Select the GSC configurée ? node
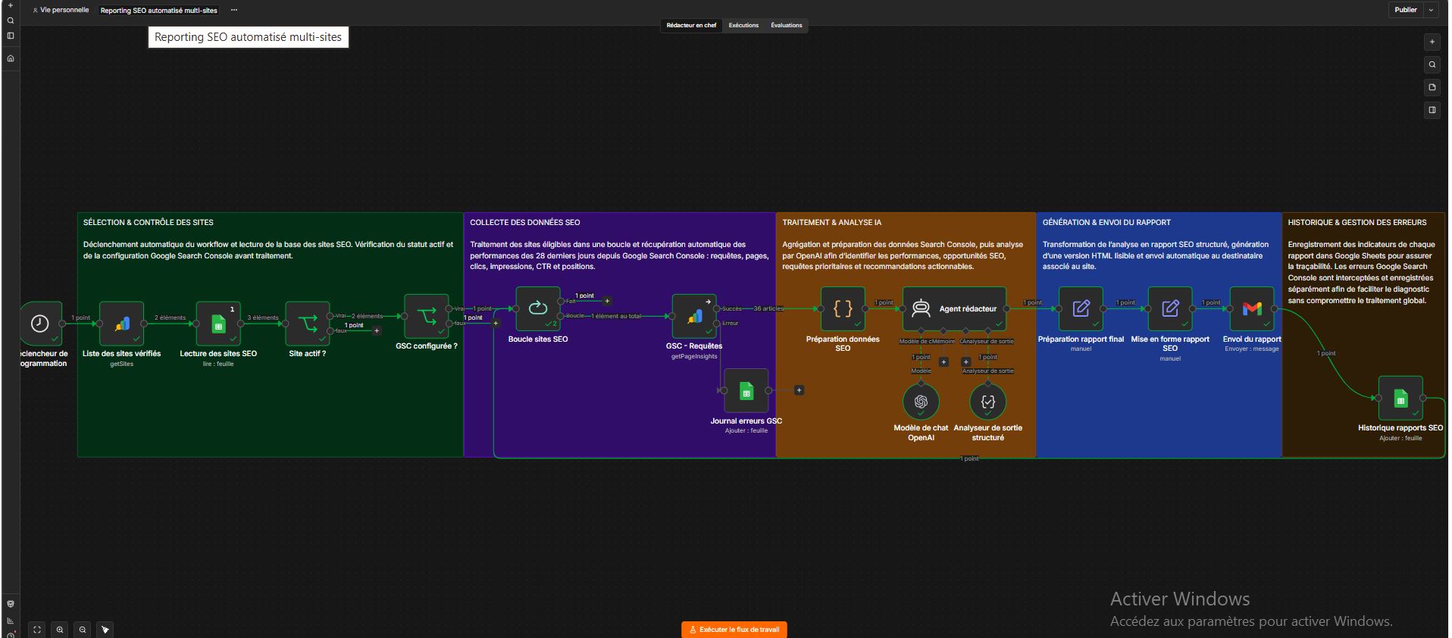 pyautogui.click(x=427, y=316)
